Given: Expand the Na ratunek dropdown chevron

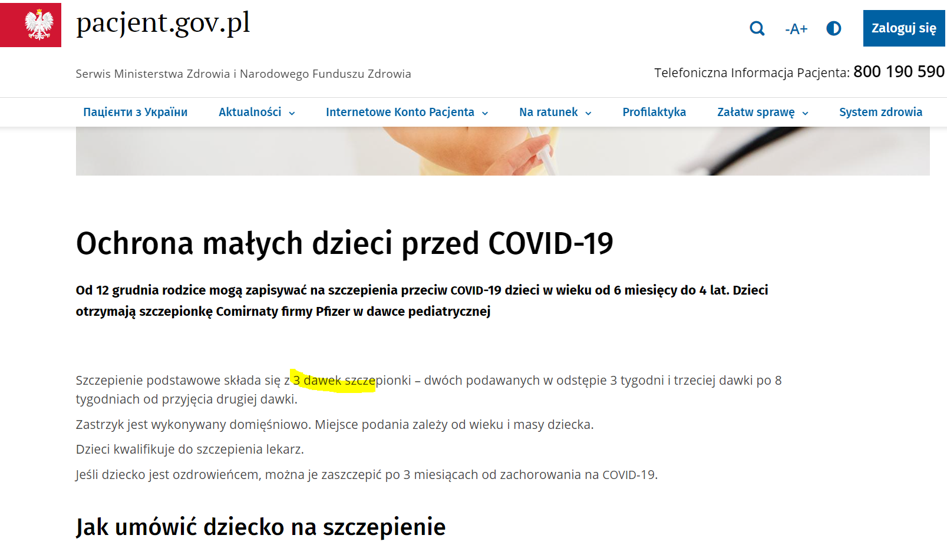Looking at the screenshot, I should [588, 113].
